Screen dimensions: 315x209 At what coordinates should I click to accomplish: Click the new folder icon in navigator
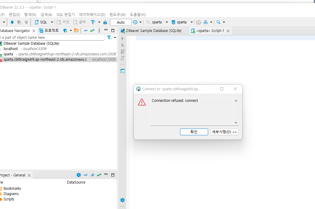coord(76,30)
